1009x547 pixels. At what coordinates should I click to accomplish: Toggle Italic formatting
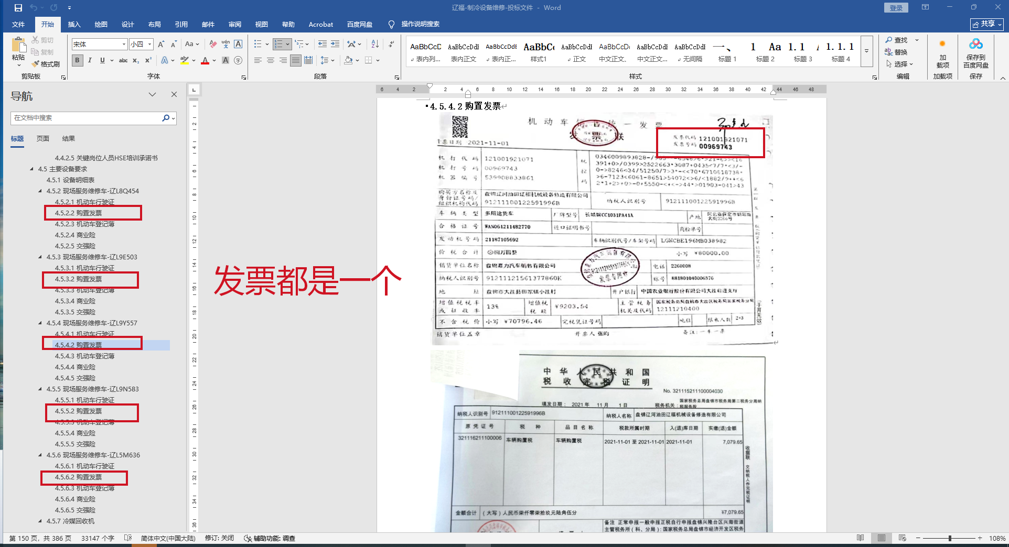(x=90, y=60)
